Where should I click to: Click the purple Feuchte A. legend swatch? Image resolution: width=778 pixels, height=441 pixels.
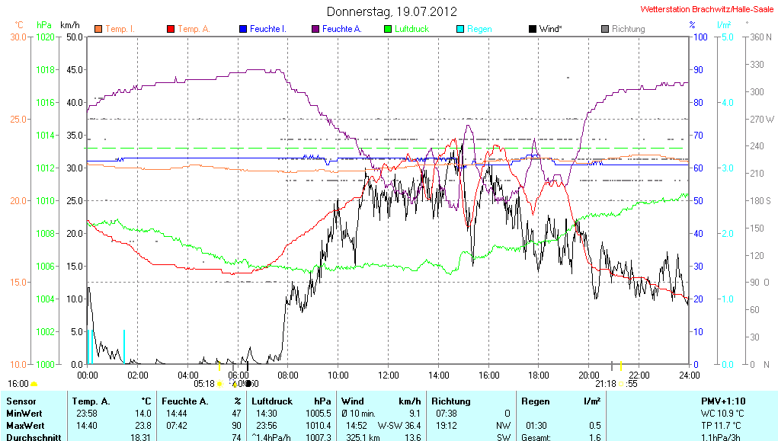pos(315,29)
